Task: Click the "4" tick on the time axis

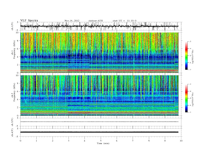Action: click(84, 141)
